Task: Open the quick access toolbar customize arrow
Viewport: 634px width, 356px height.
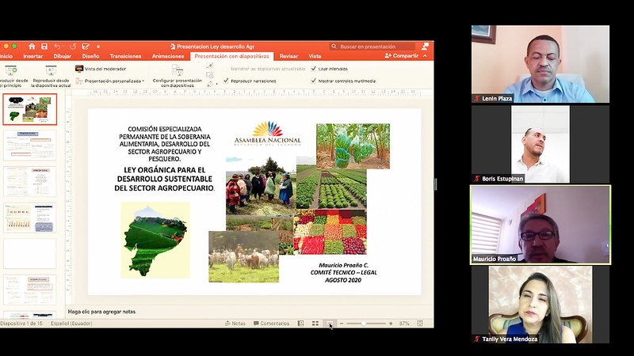Action: (98, 47)
